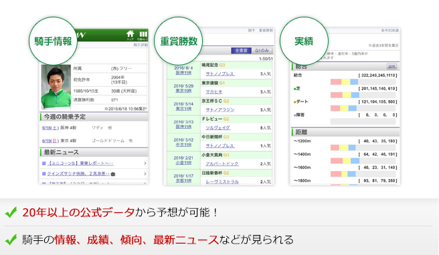Click the ワディ mount name
This screenshot has height=255, width=439.
[98, 127]
